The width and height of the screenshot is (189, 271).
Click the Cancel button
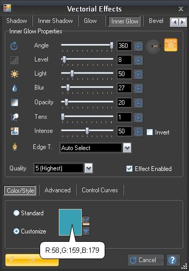coord(146,260)
